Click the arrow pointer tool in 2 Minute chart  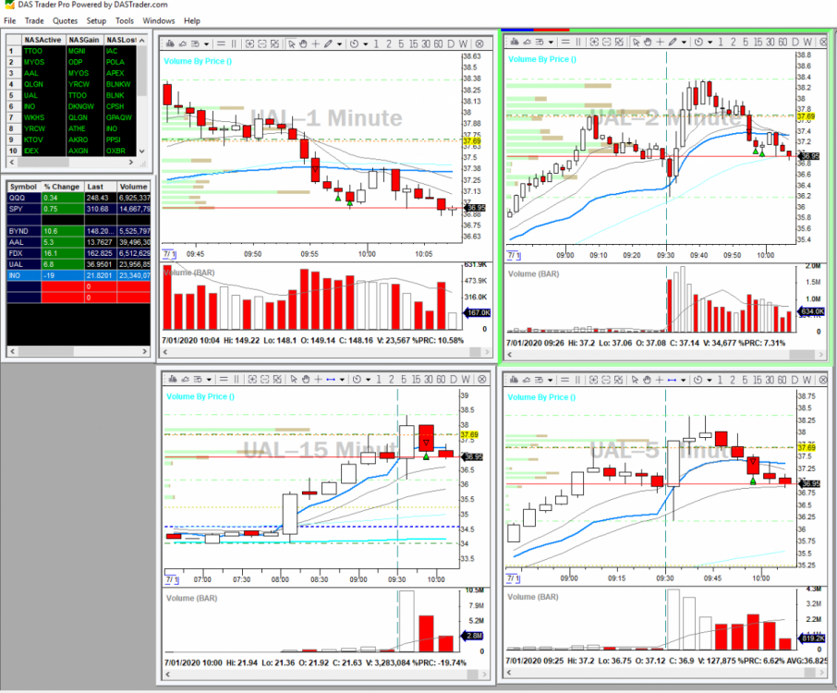coord(634,42)
